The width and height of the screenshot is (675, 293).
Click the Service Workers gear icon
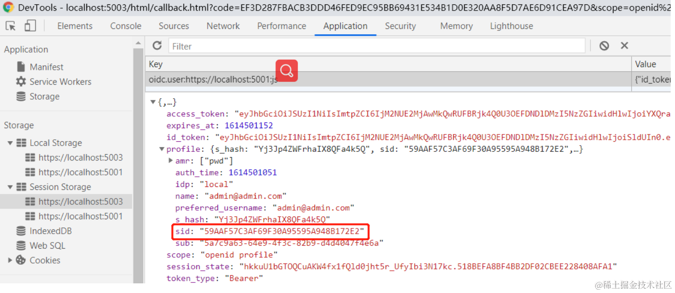[x=21, y=81]
